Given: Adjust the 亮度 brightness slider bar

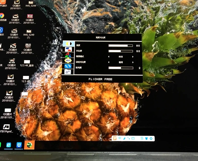Looking at the screenshot, I should click(121, 46).
